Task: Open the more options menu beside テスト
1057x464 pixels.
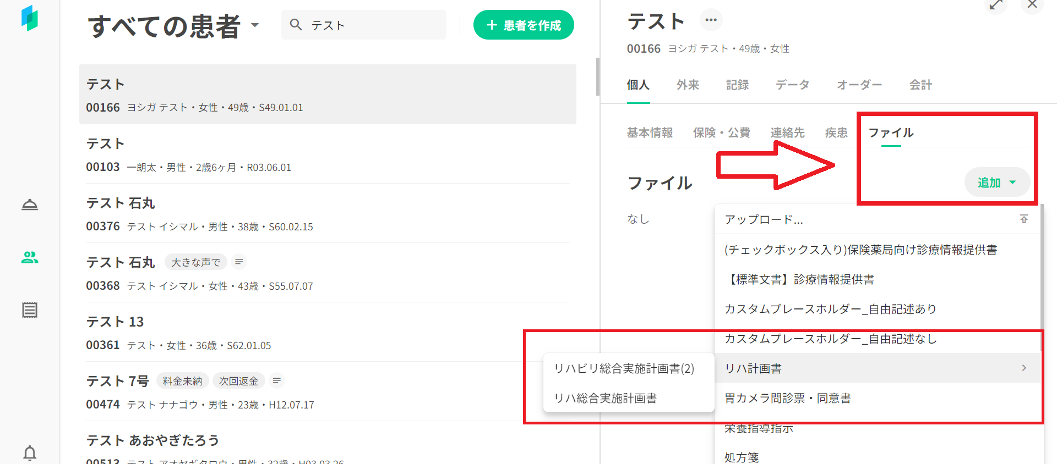Action: click(x=711, y=20)
